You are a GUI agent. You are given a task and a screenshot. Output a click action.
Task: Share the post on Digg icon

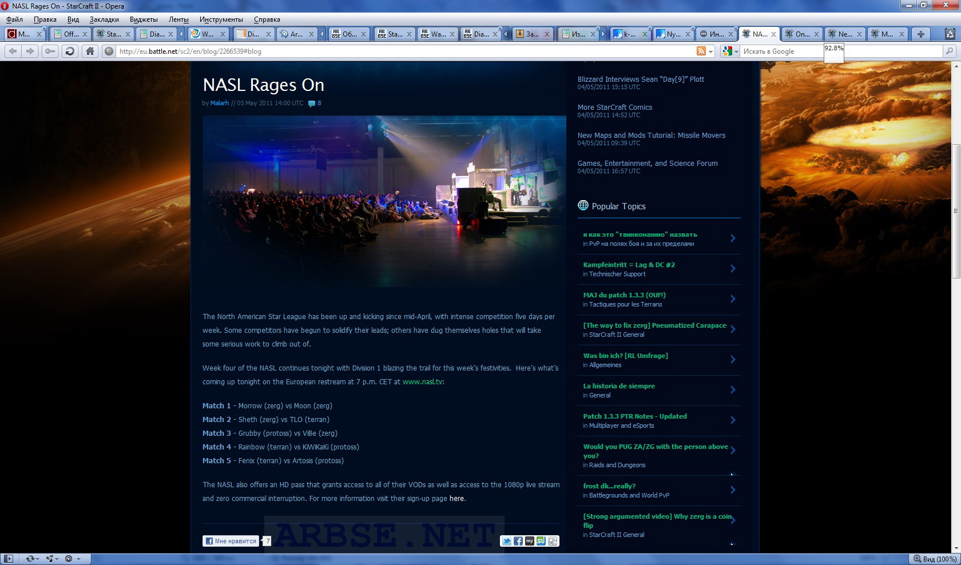pos(552,541)
